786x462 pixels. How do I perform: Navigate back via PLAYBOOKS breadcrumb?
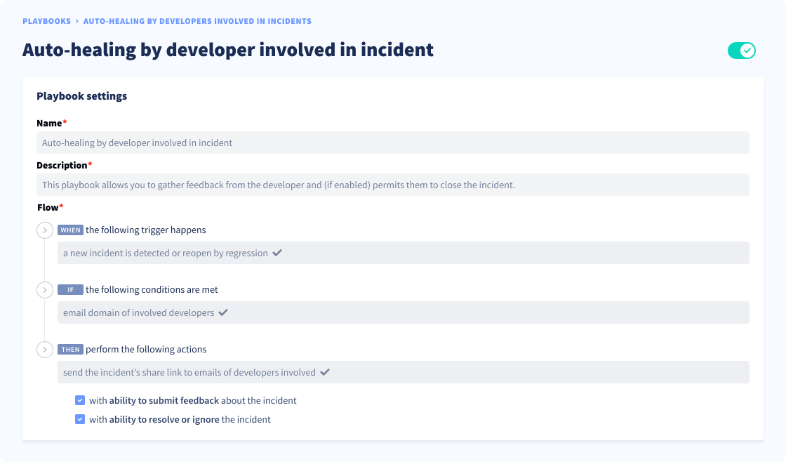pyautogui.click(x=46, y=21)
